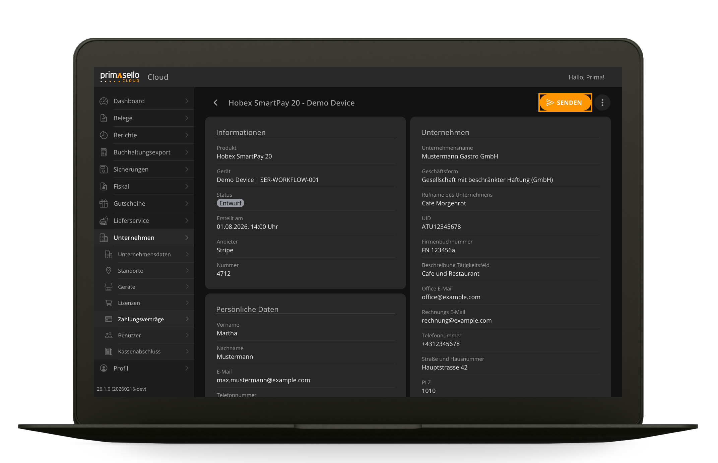
Task: Click the Hallo, Prima! greeting
Action: (x=586, y=77)
